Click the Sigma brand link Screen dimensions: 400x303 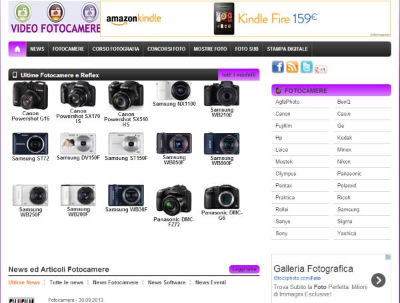coord(345,222)
